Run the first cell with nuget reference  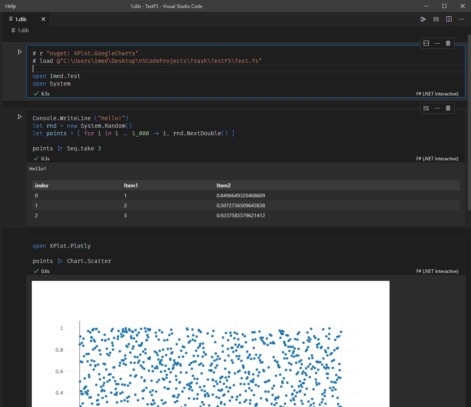(20, 52)
